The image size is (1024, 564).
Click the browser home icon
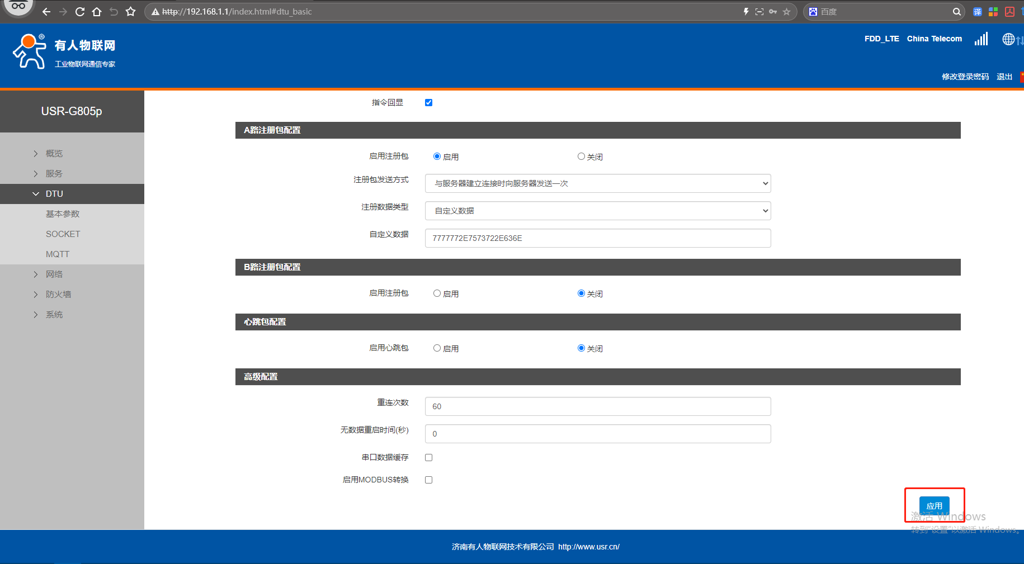(x=97, y=12)
